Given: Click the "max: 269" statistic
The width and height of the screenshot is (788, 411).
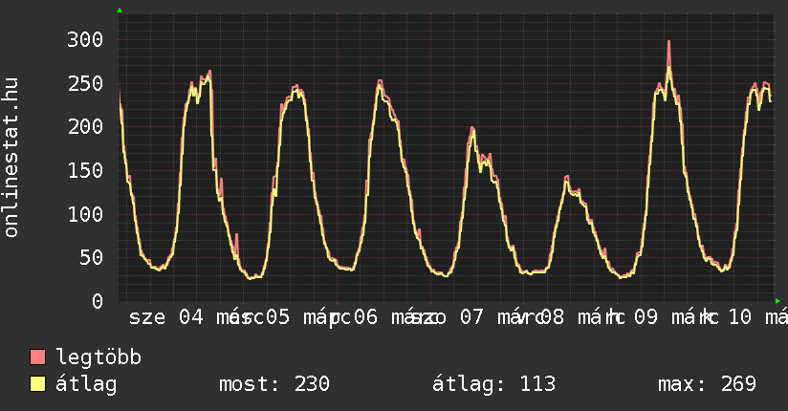Looking at the screenshot, I should (708, 384).
